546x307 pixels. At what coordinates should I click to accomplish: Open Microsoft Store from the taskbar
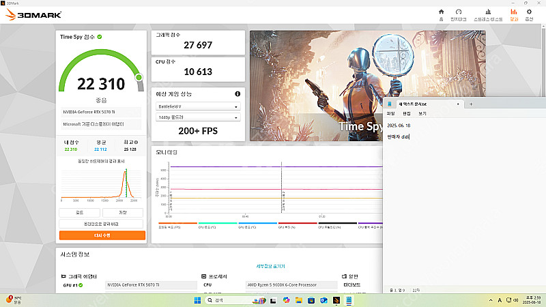click(x=311, y=300)
